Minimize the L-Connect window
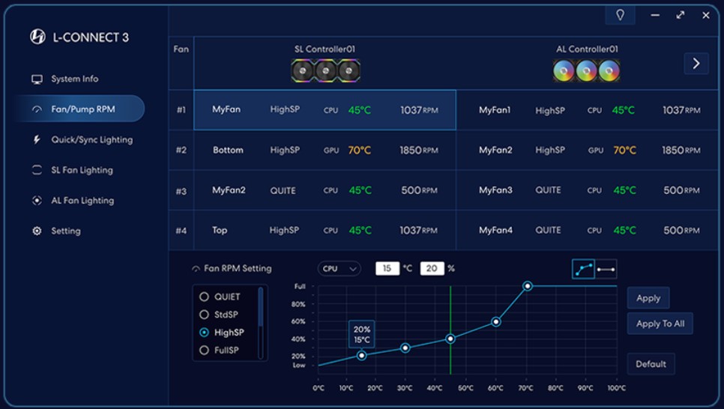724x409 pixels. click(655, 15)
